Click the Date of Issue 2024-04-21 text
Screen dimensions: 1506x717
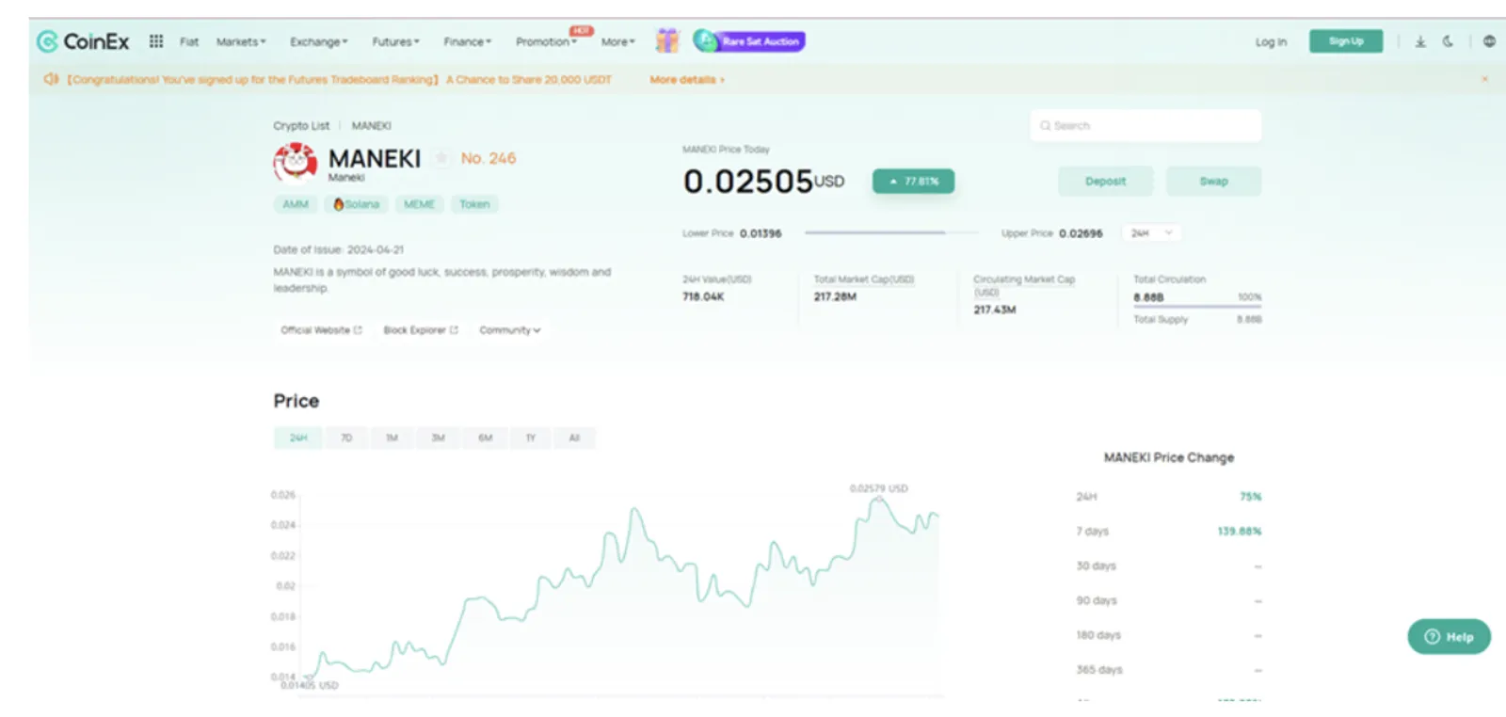[338, 249]
